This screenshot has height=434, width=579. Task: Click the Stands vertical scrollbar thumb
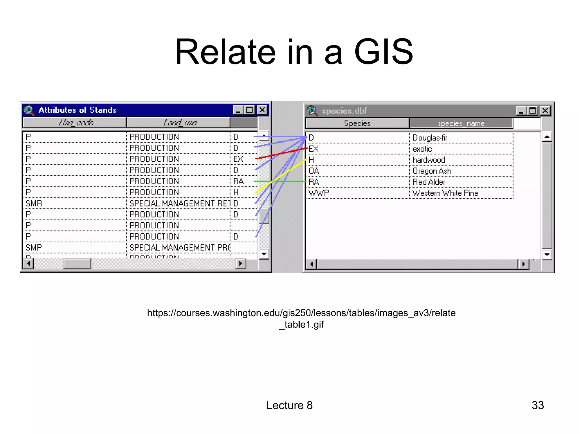coord(264,216)
